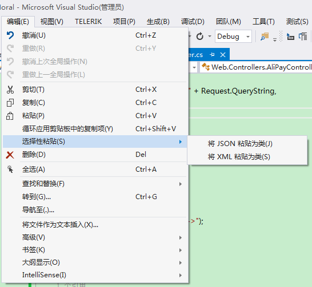Choose 将 XML 粘贴为类(S)
Screen dimensions: 312x287
(x=239, y=157)
